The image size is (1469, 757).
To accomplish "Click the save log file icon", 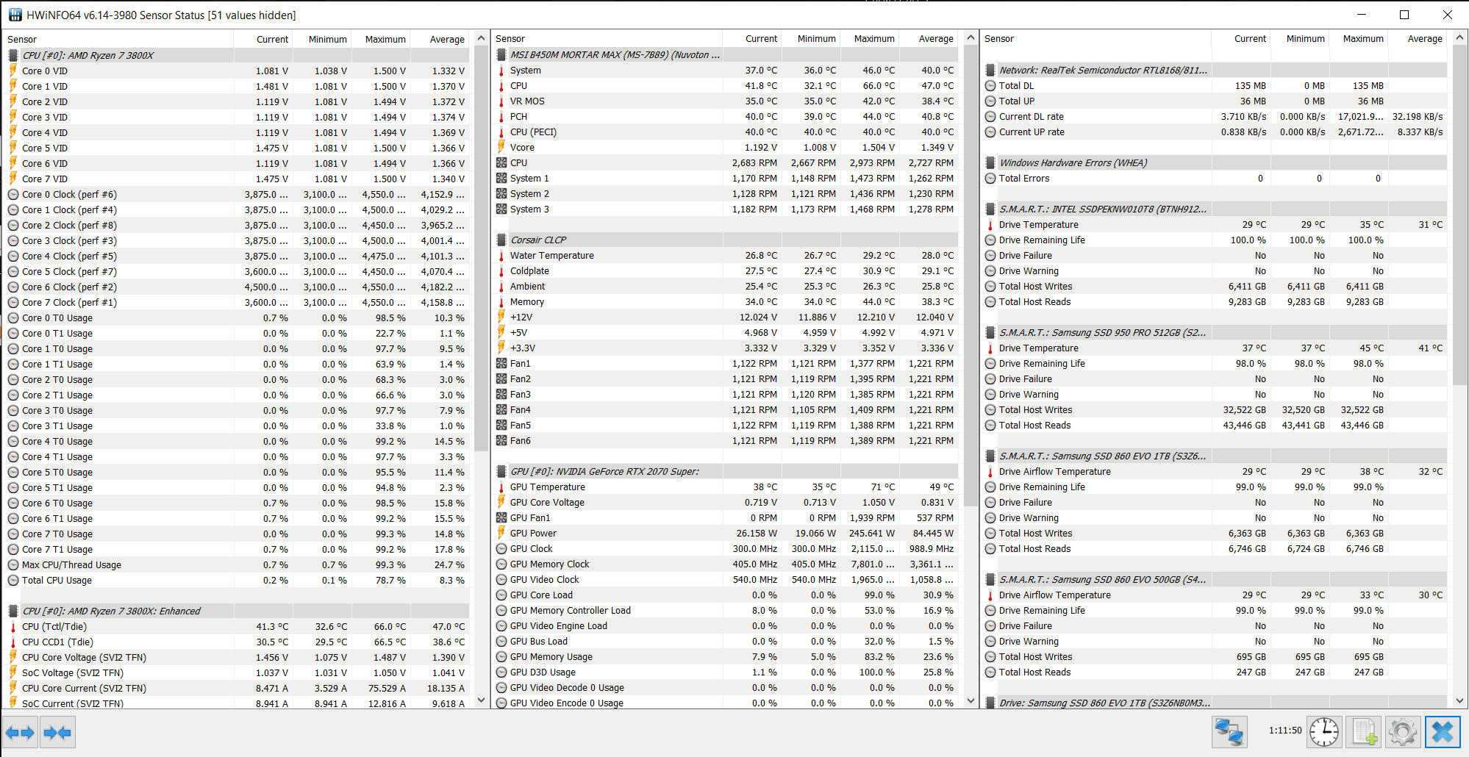I will [x=1363, y=732].
